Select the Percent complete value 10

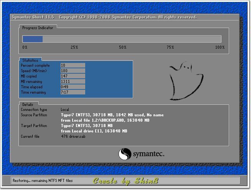click(x=73, y=65)
